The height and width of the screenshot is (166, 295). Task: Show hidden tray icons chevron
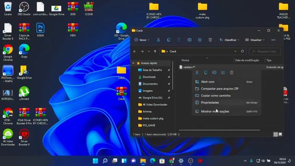[245, 161]
